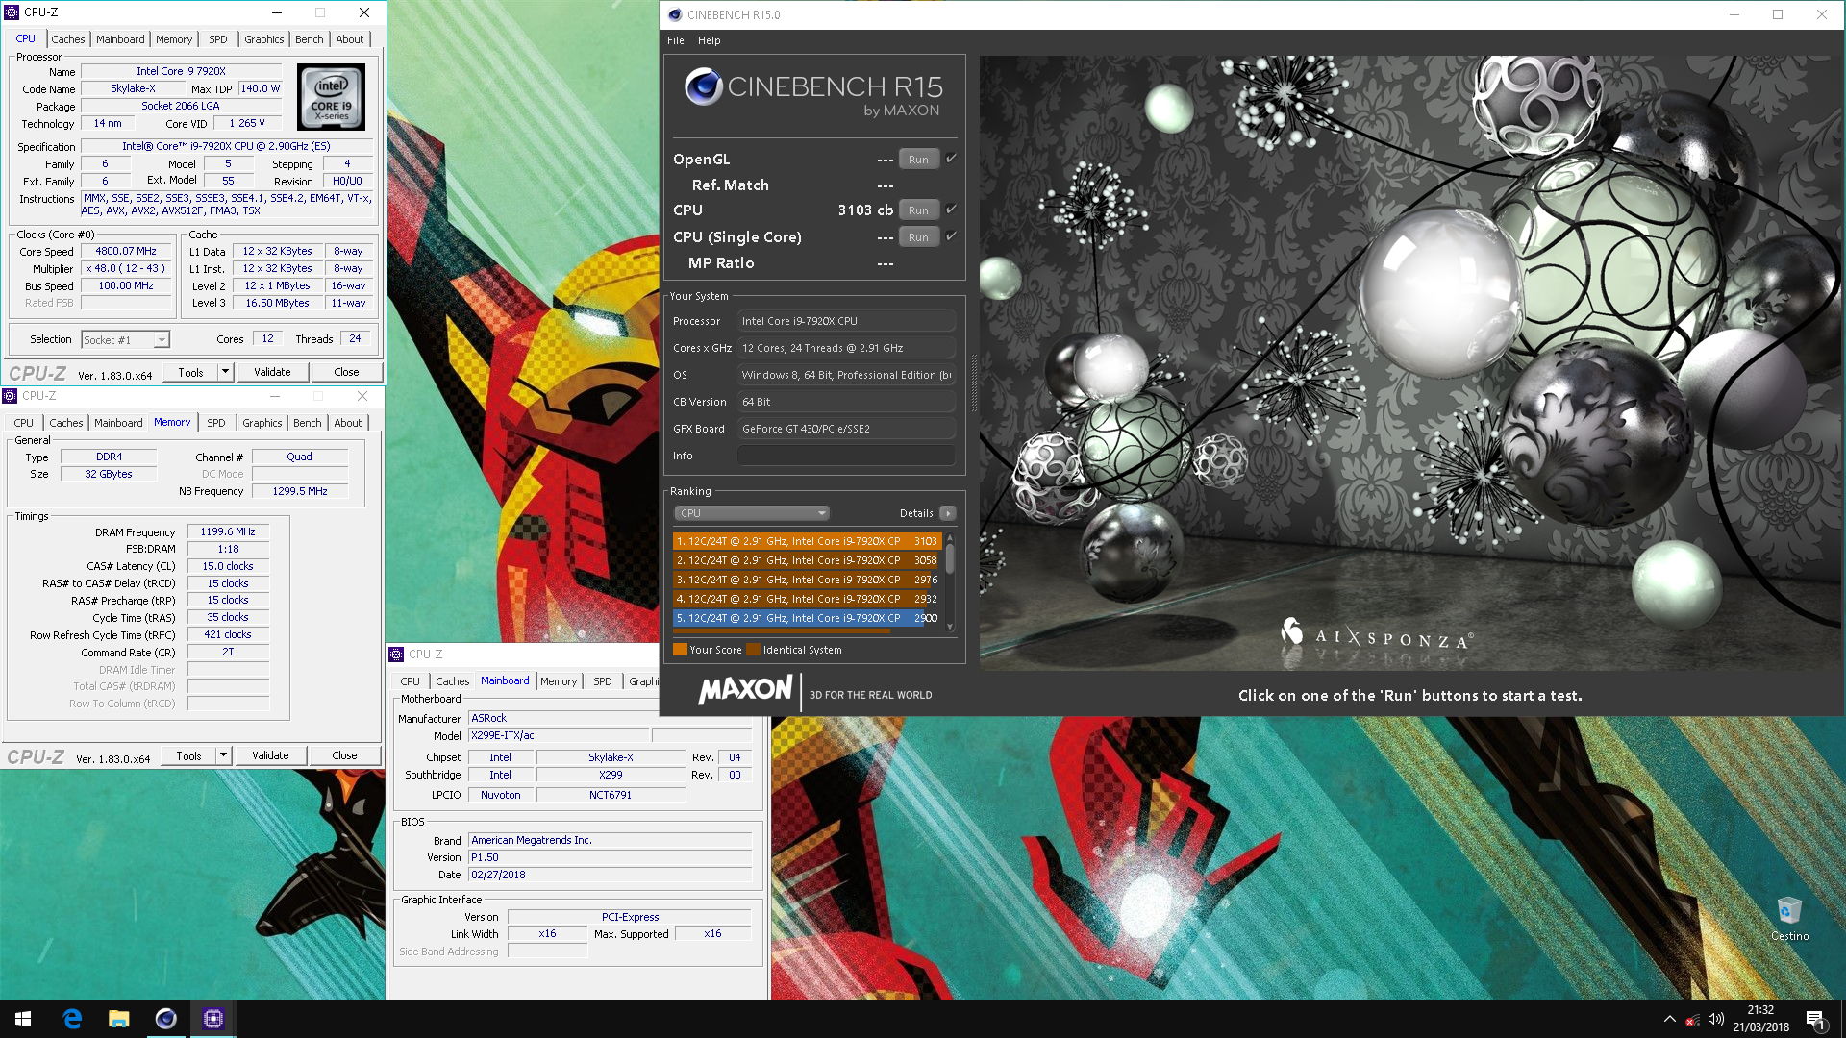Switch to Cinebench via taskbar icon
The height and width of the screenshot is (1038, 1846).
tap(165, 1019)
